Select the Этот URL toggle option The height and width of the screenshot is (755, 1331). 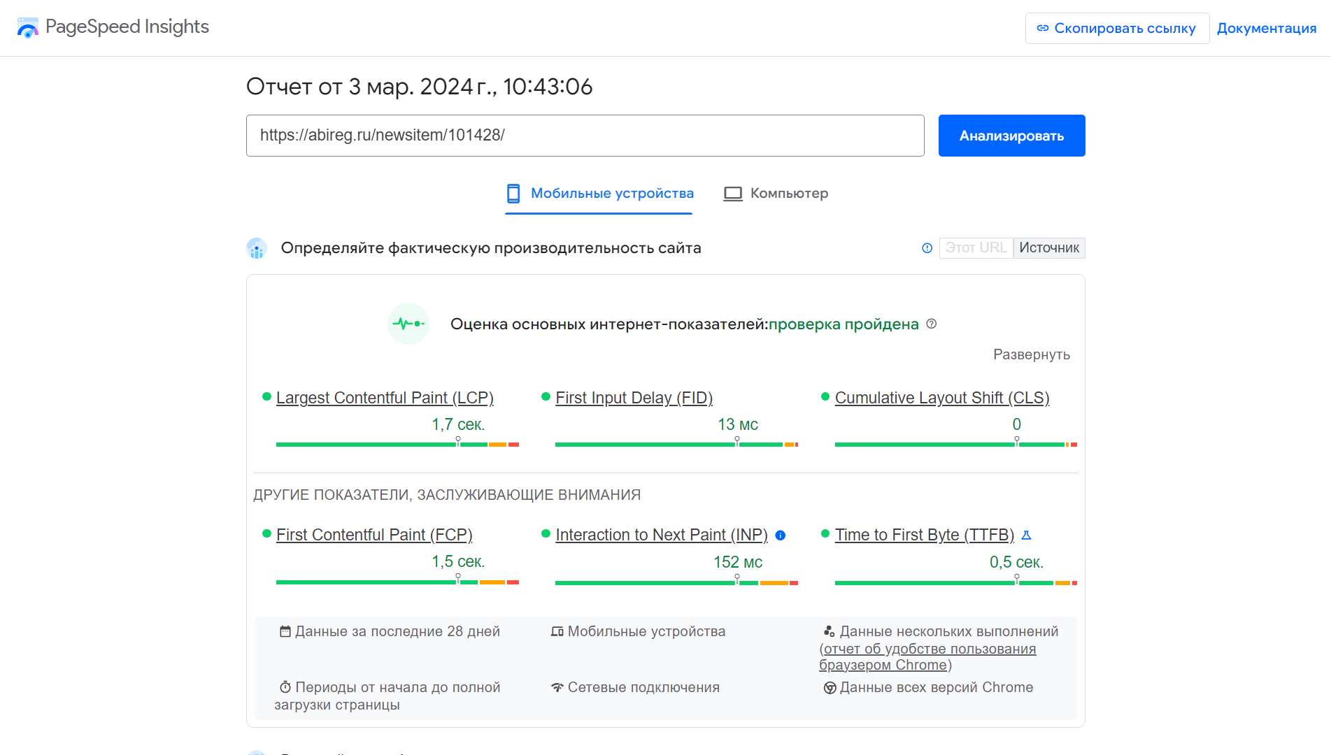point(976,247)
